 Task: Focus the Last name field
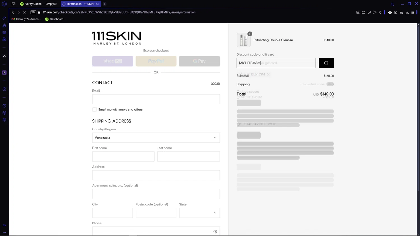pyautogui.click(x=188, y=157)
